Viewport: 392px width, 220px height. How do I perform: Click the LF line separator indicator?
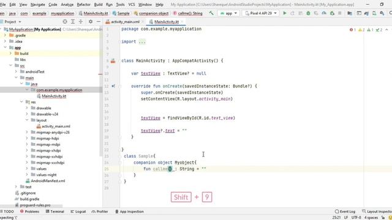point(346,218)
